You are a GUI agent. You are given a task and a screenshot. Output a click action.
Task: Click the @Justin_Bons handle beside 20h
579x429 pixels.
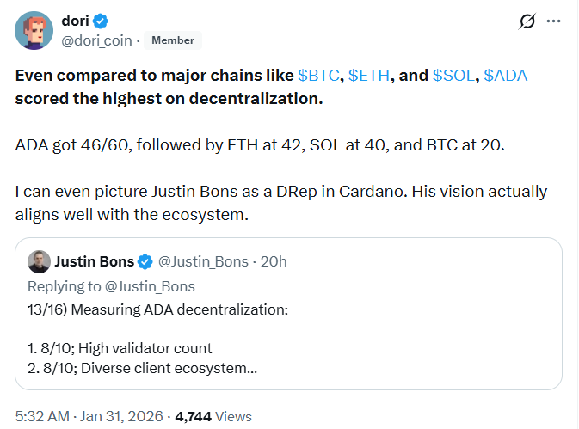(204, 261)
